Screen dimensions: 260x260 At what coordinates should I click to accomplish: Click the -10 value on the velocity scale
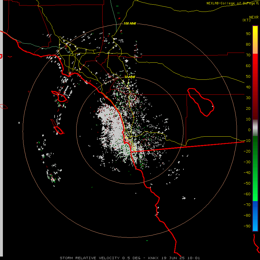pos(247,141)
